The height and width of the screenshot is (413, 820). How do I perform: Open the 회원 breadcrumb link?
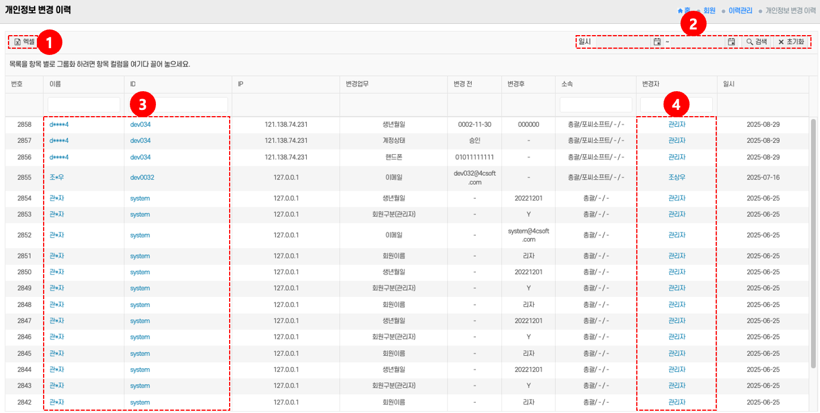click(709, 11)
